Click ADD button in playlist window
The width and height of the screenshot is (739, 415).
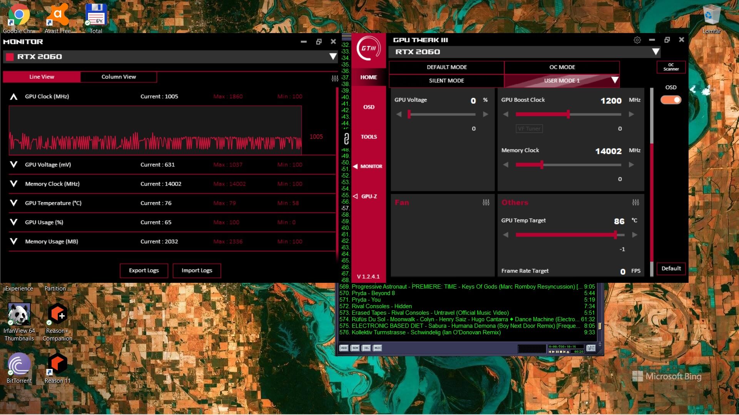point(344,348)
